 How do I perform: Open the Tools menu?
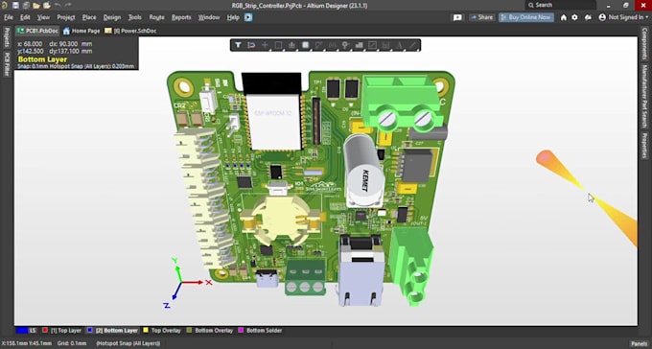tap(135, 17)
